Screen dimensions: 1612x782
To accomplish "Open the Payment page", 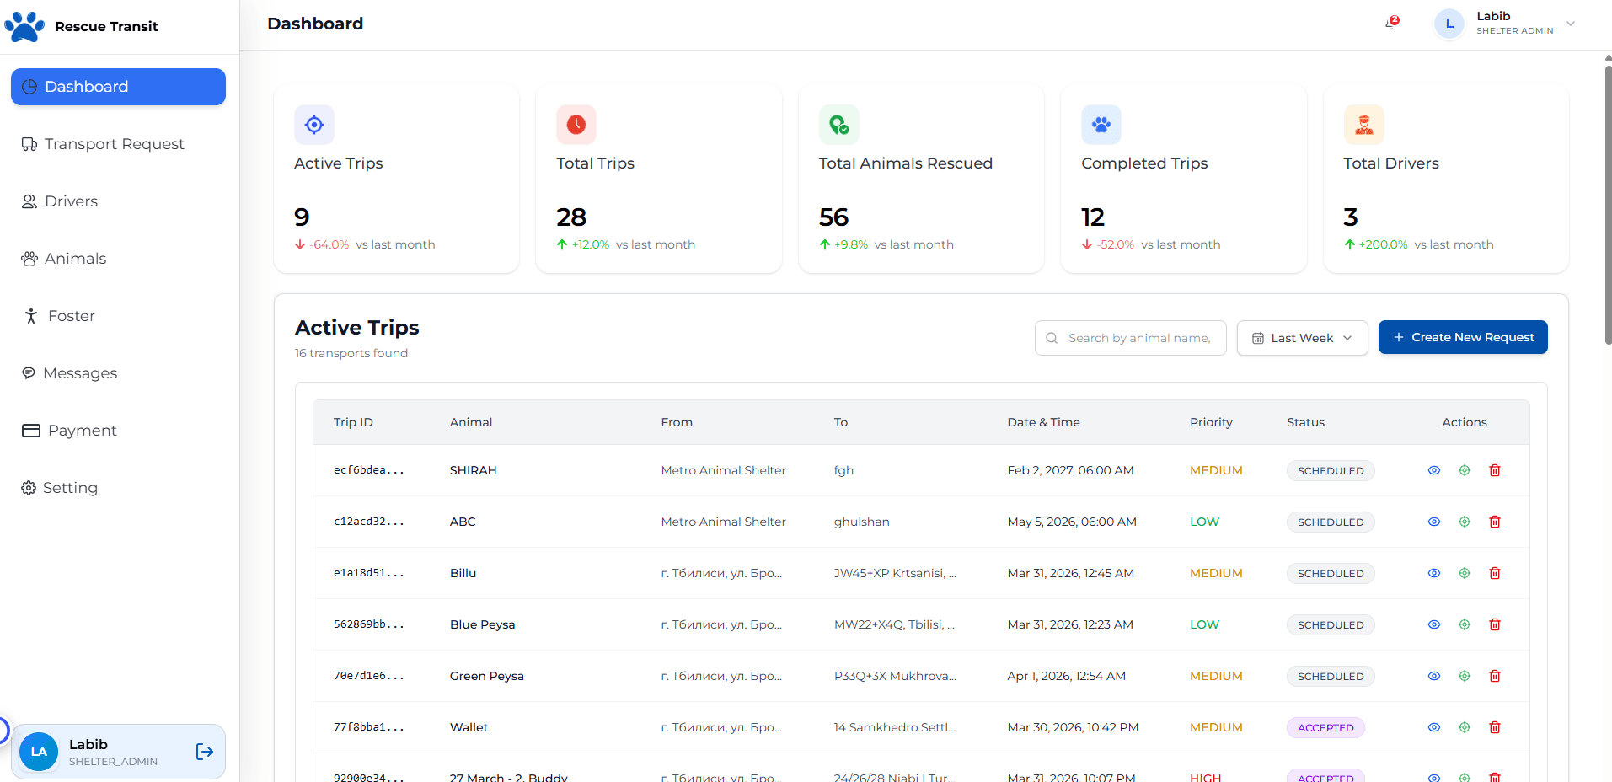I will point(118,431).
